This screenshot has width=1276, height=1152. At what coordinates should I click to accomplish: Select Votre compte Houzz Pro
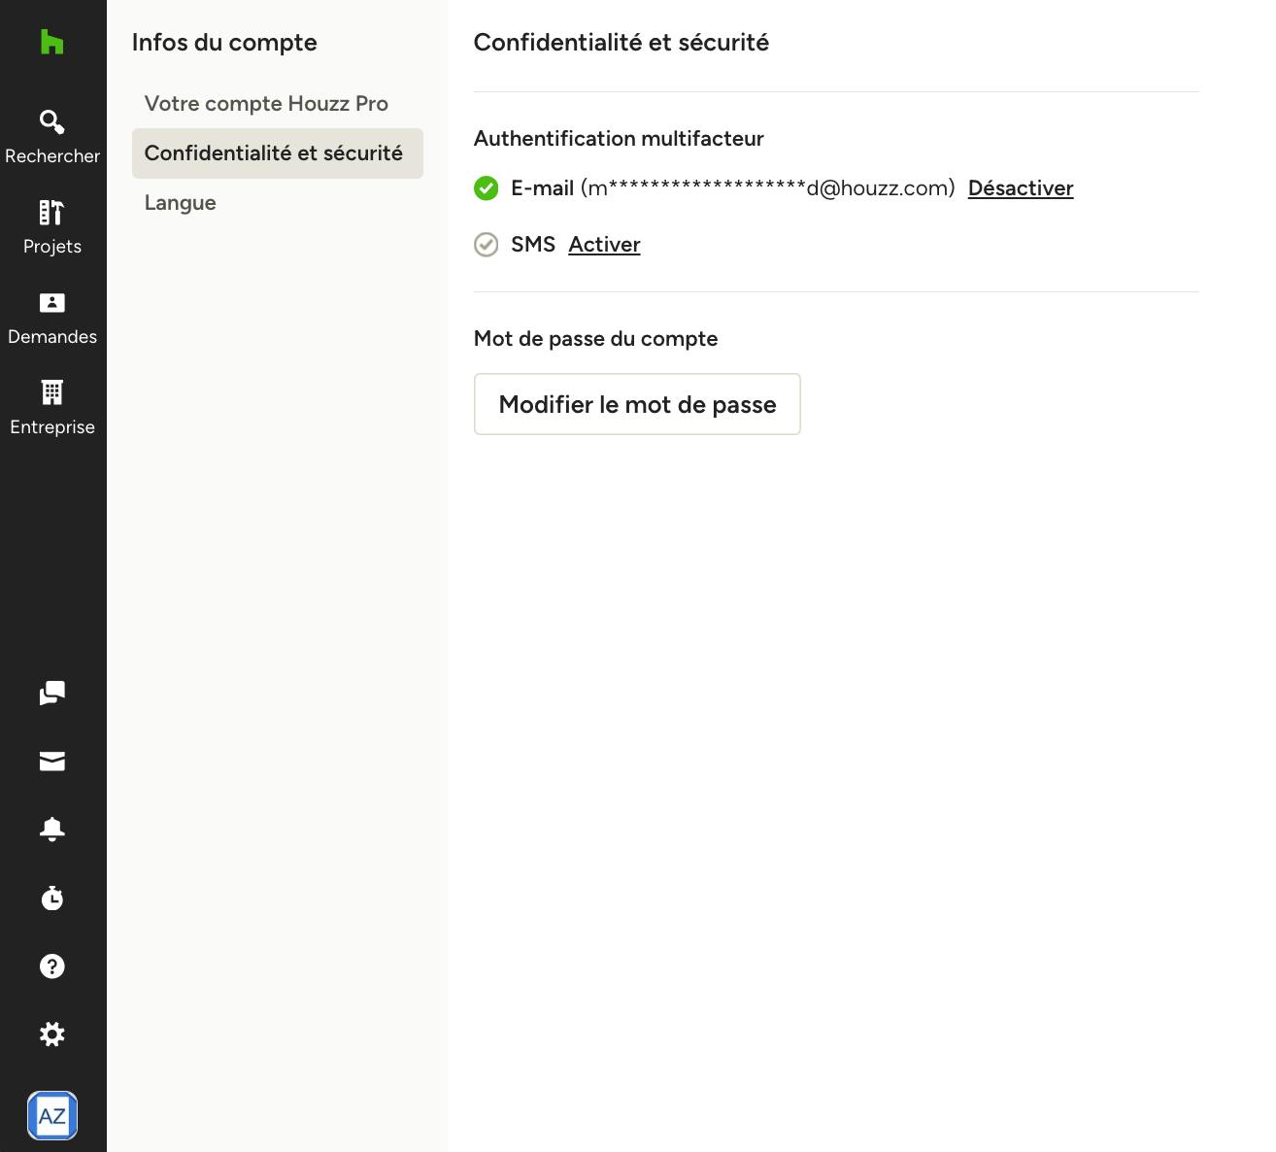266,104
